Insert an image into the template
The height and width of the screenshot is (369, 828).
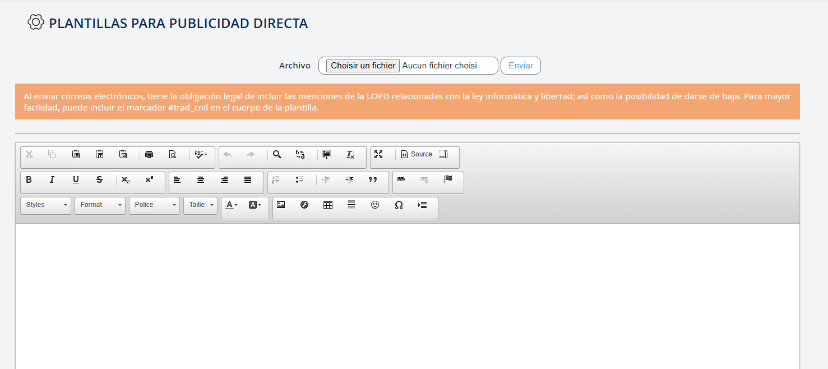(x=281, y=205)
